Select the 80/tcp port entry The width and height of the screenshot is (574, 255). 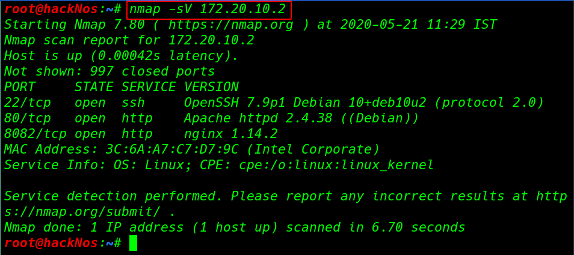tap(28, 119)
